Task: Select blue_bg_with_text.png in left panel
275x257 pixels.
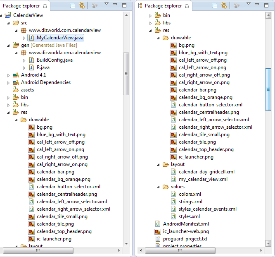Action: 61,135
